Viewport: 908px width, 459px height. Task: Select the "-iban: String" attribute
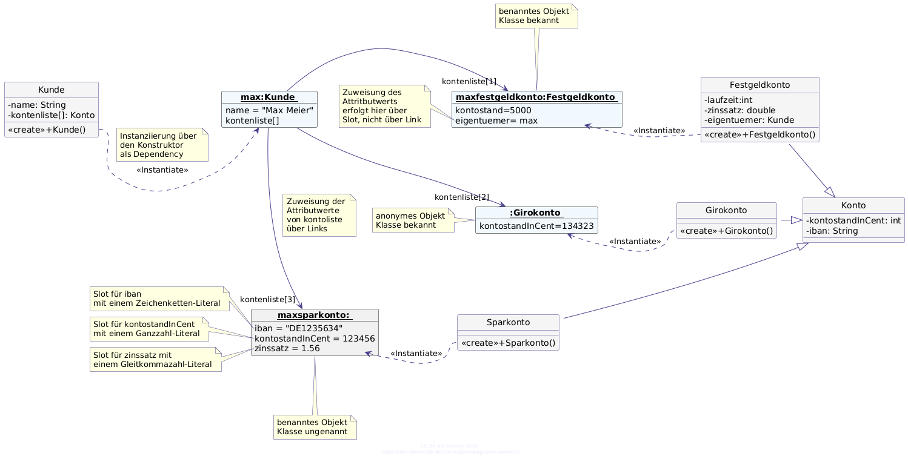pos(832,231)
